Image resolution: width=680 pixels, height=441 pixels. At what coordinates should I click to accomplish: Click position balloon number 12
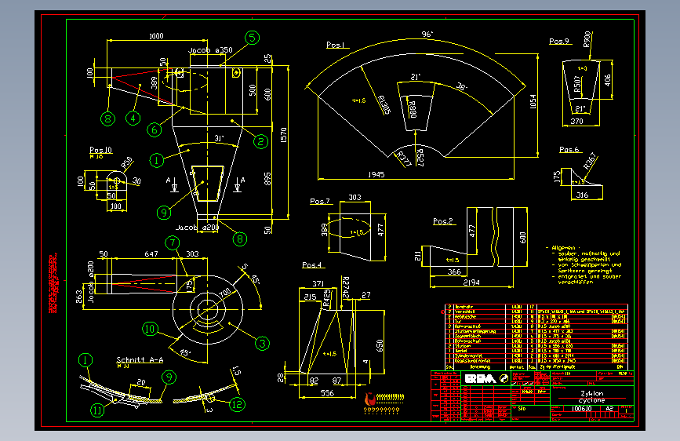tap(237, 405)
